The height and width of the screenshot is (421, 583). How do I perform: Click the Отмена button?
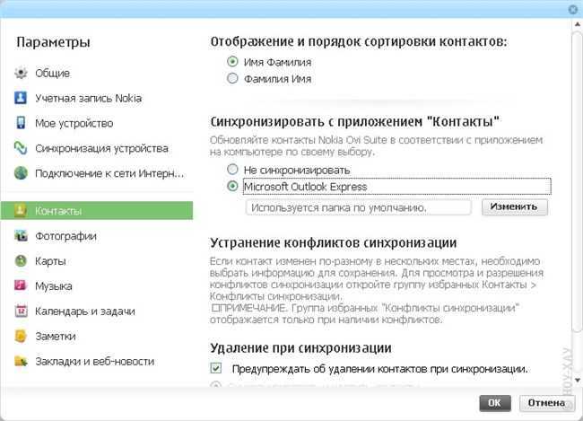546,403
